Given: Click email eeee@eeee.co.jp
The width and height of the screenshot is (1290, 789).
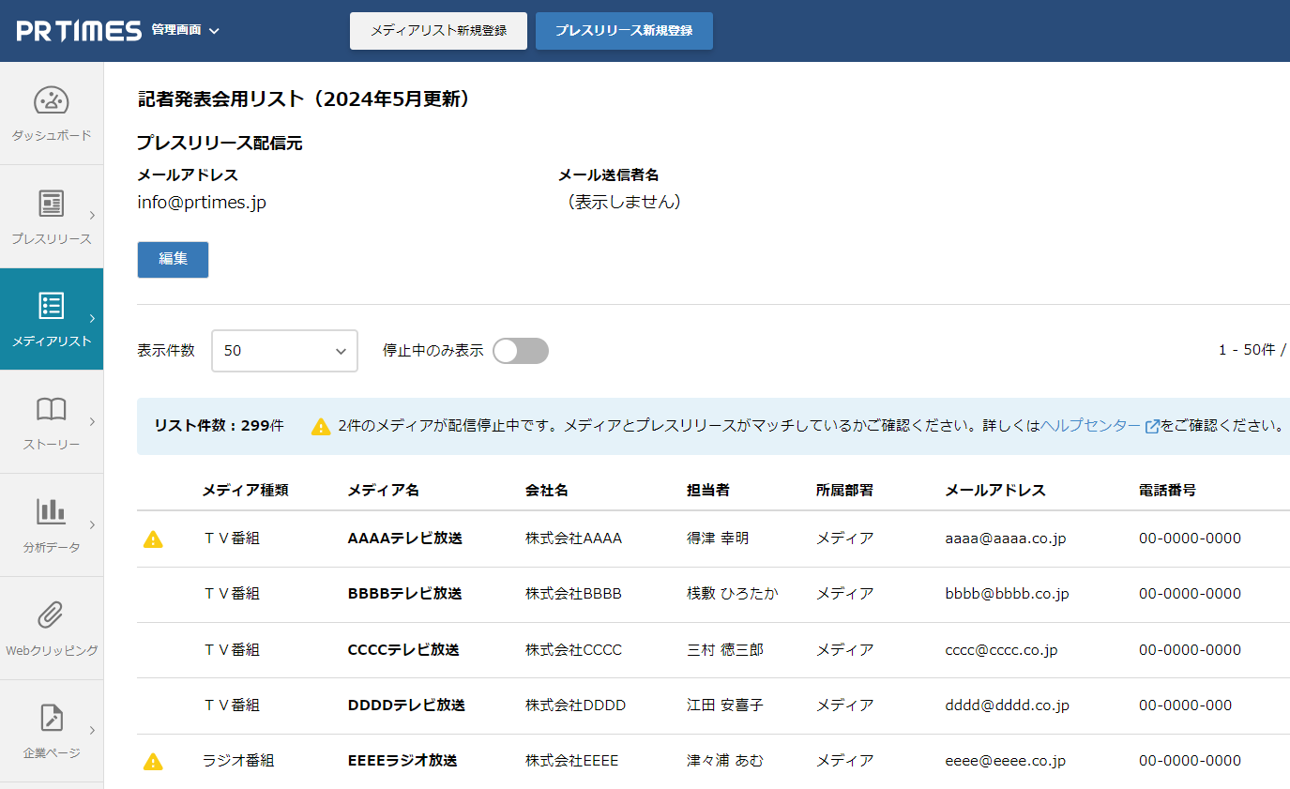Looking at the screenshot, I should click(x=1006, y=761).
